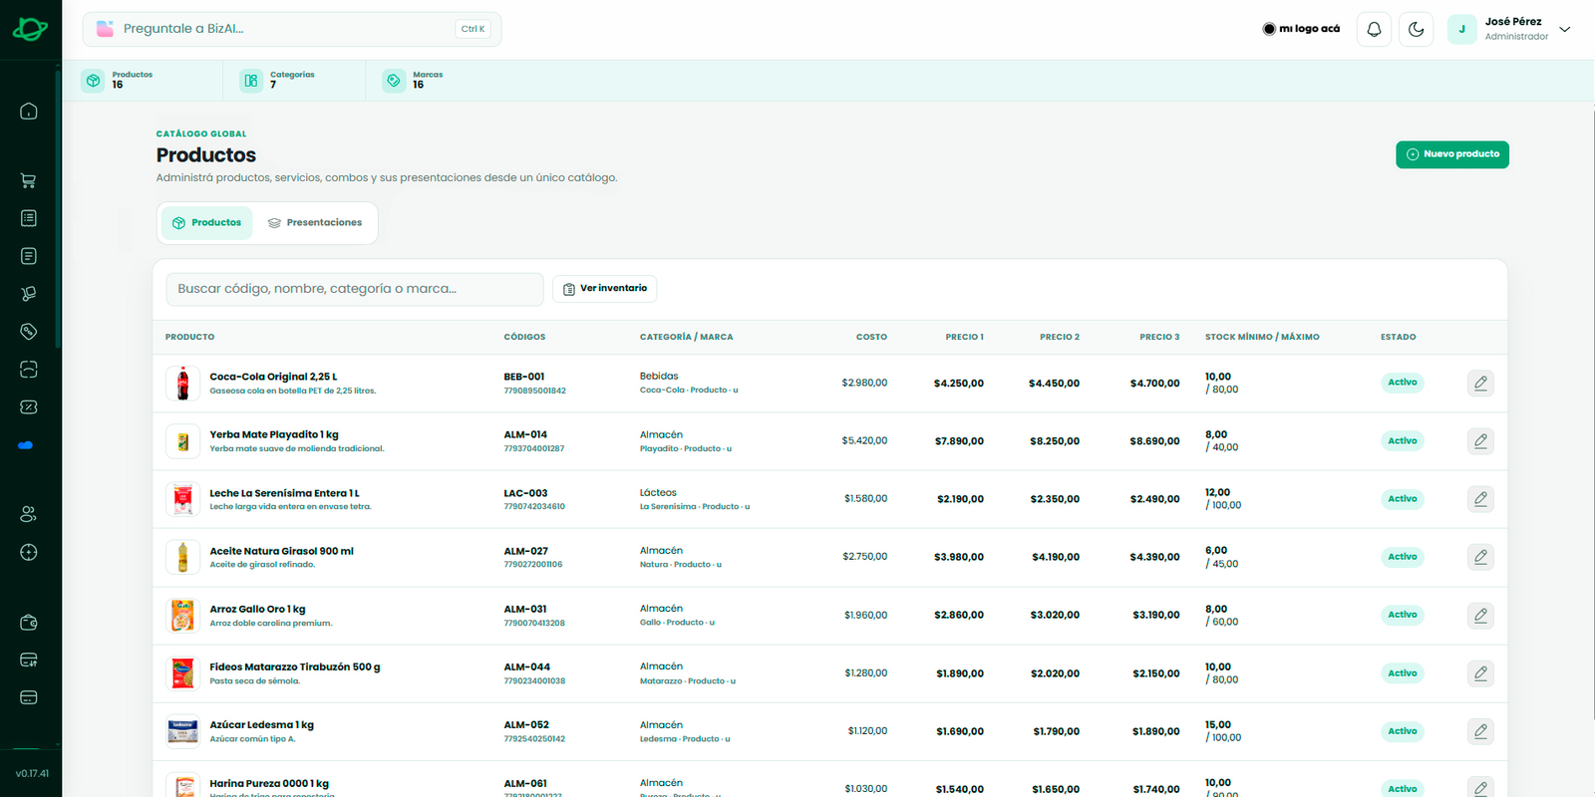Click the Precio 3 value '$4.700,00'

(1154, 383)
